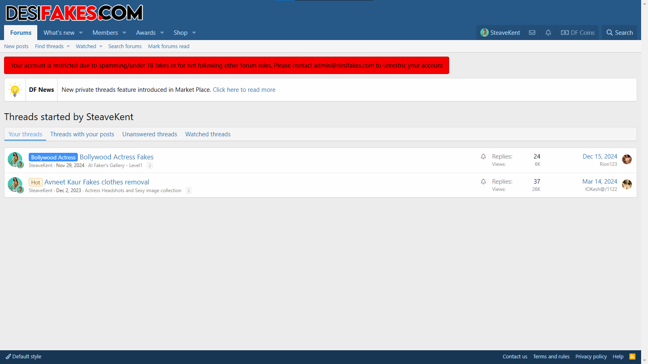This screenshot has width=648, height=364.
Task: Open the DF Coins balance
Action: point(578,33)
